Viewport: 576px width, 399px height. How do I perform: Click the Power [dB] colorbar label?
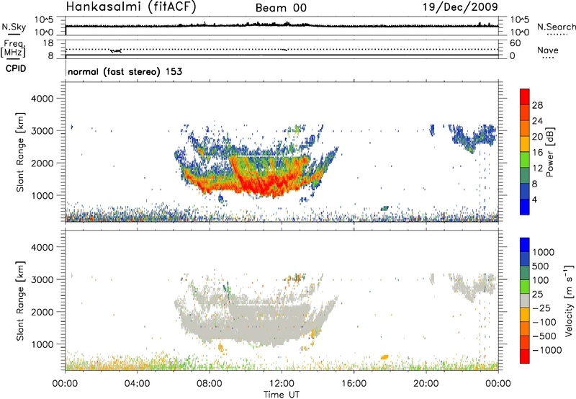(x=549, y=152)
